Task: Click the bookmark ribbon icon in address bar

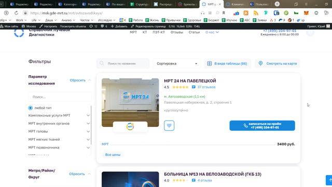Action: [x=224, y=13]
